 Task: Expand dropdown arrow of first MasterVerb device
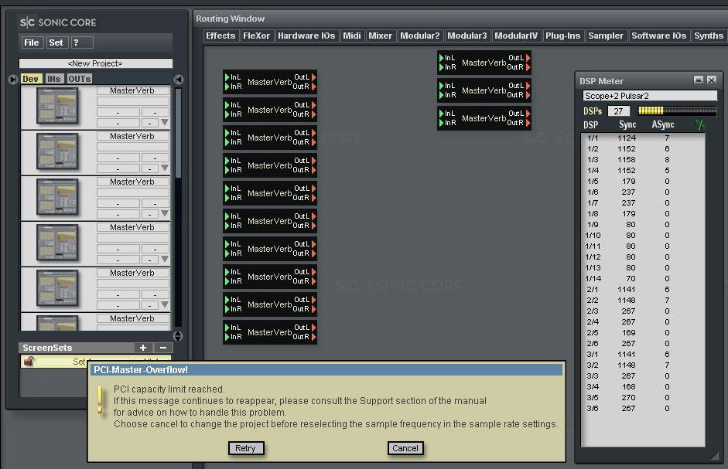[165, 123]
